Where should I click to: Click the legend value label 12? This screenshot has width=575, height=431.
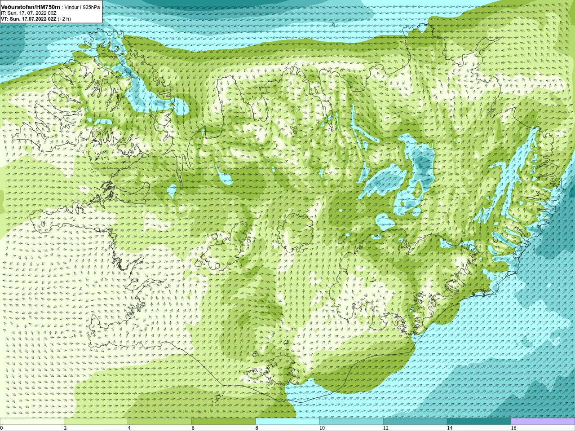386,428
